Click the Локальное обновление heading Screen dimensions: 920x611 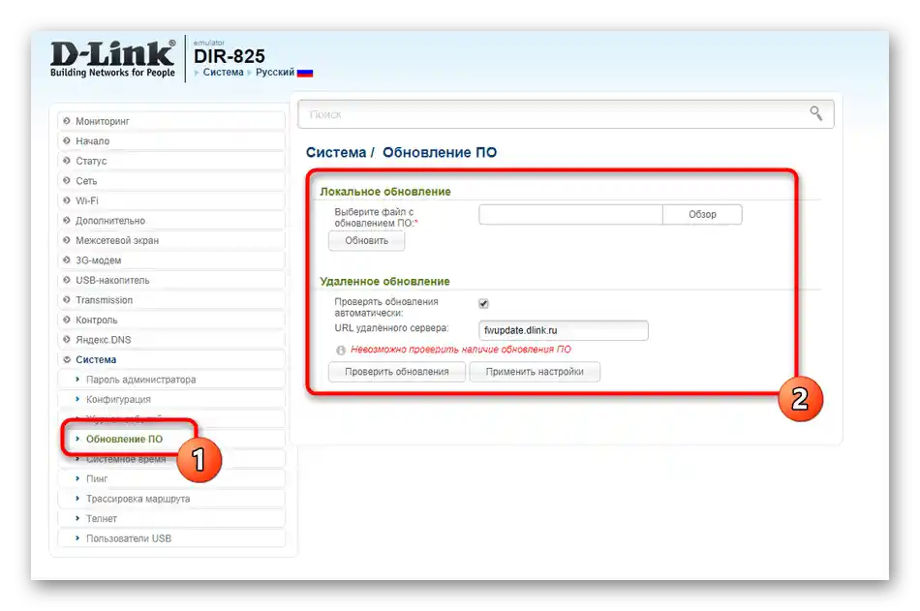[385, 192]
